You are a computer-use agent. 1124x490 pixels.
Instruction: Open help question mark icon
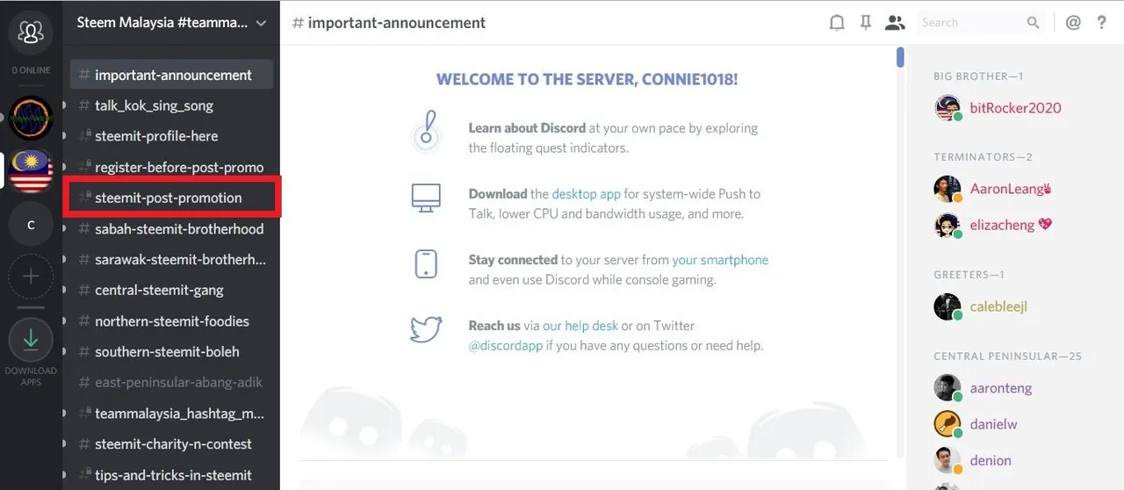(1101, 23)
